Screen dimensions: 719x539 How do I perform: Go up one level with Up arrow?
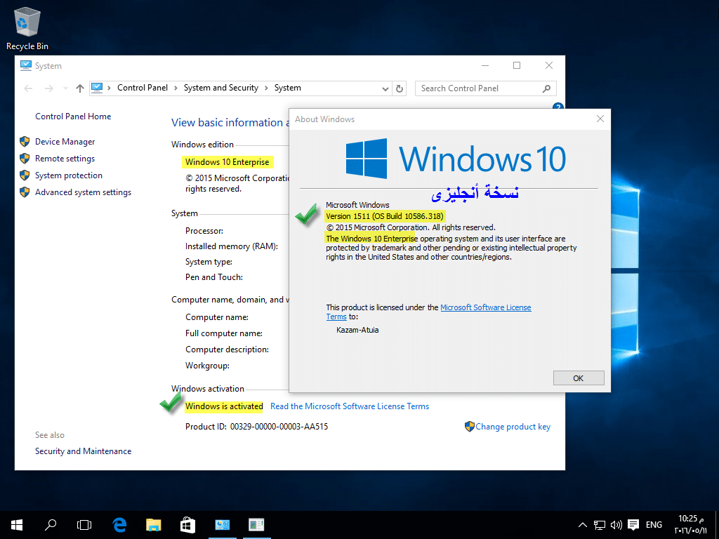80,88
